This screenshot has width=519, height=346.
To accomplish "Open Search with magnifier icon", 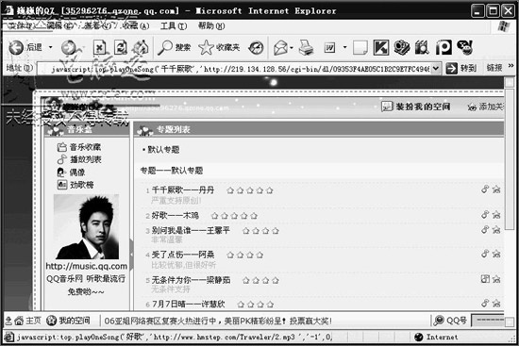I will 165,48.
